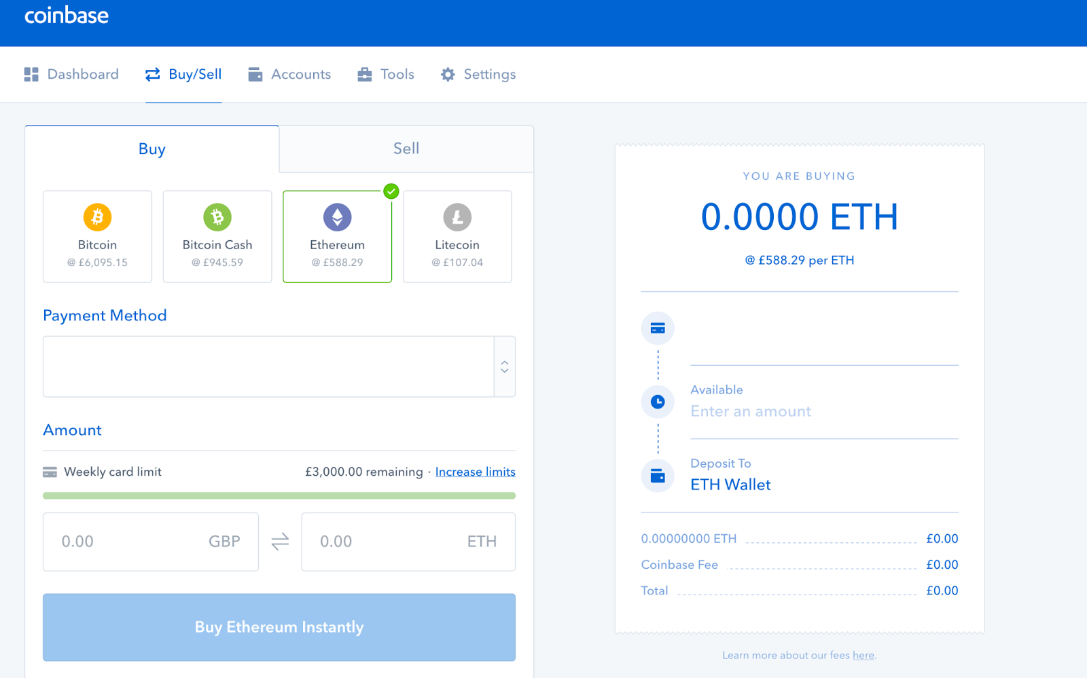Click the orange Bitcoin coin icon
This screenshot has height=678, width=1087.
point(97,217)
